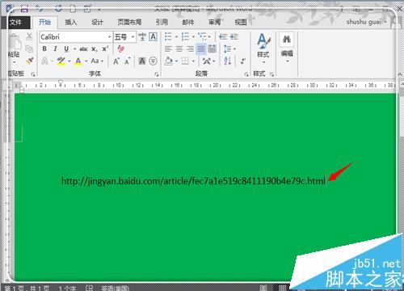Toggle align right paragraph button
404x291 pixels.
click(x=190, y=49)
